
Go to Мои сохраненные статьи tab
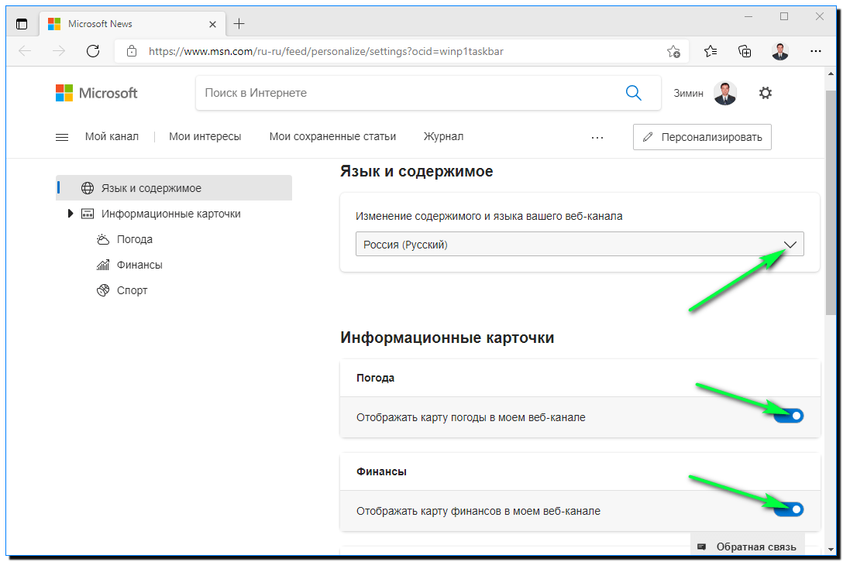(x=332, y=136)
